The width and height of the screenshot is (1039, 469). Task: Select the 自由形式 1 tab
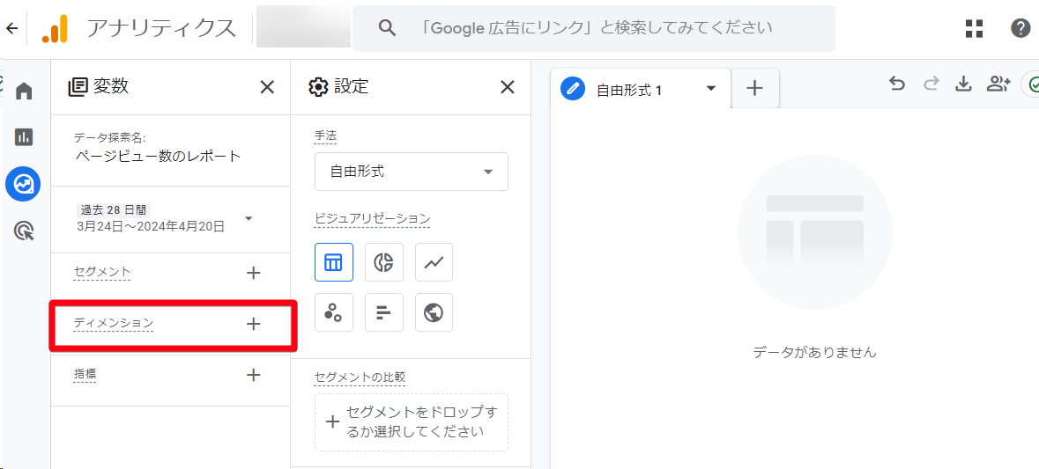point(641,89)
